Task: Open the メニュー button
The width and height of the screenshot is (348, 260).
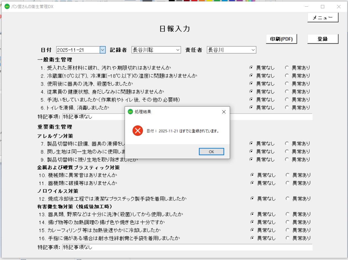Action: click(323, 18)
